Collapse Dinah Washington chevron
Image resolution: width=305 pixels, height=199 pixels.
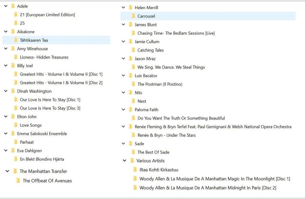point(6,91)
